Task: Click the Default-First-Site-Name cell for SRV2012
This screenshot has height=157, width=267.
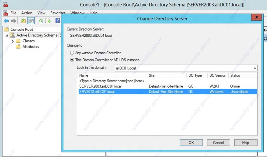Action: click(x=166, y=92)
